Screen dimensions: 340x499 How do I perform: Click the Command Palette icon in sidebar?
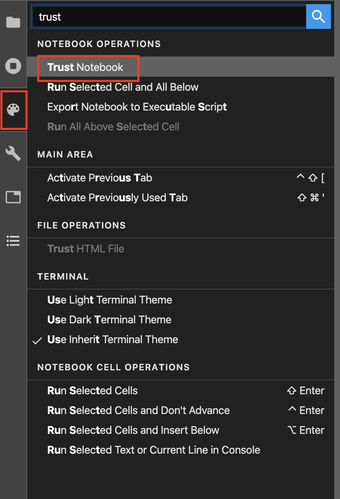tap(13, 110)
